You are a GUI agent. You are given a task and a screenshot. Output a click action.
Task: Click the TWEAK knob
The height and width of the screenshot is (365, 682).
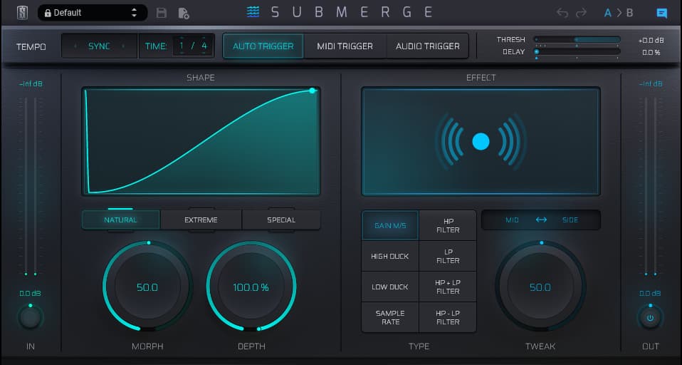pyautogui.click(x=540, y=287)
